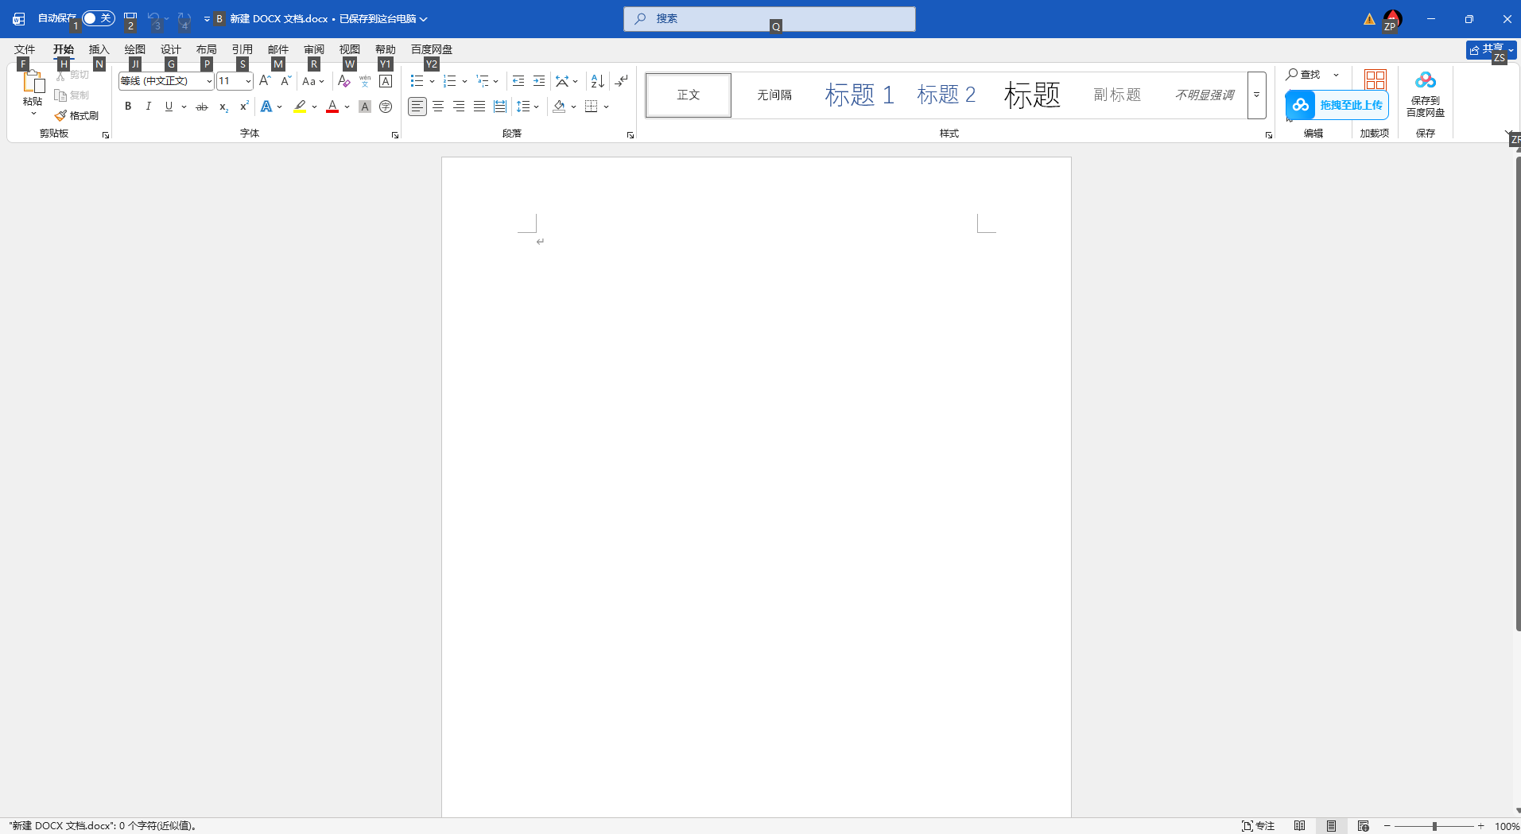Open the add-ins (加载项) icon
This screenshot has height=834, width=1521.
[1374, 81]
